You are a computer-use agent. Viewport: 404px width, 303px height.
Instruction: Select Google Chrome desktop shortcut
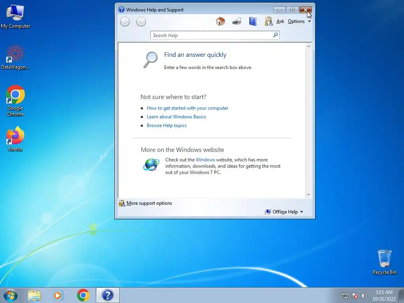(x=15, y=101)
